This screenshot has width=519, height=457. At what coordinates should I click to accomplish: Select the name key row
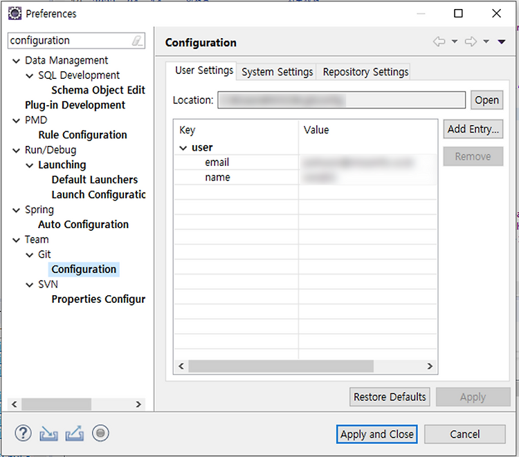point(305,178)
